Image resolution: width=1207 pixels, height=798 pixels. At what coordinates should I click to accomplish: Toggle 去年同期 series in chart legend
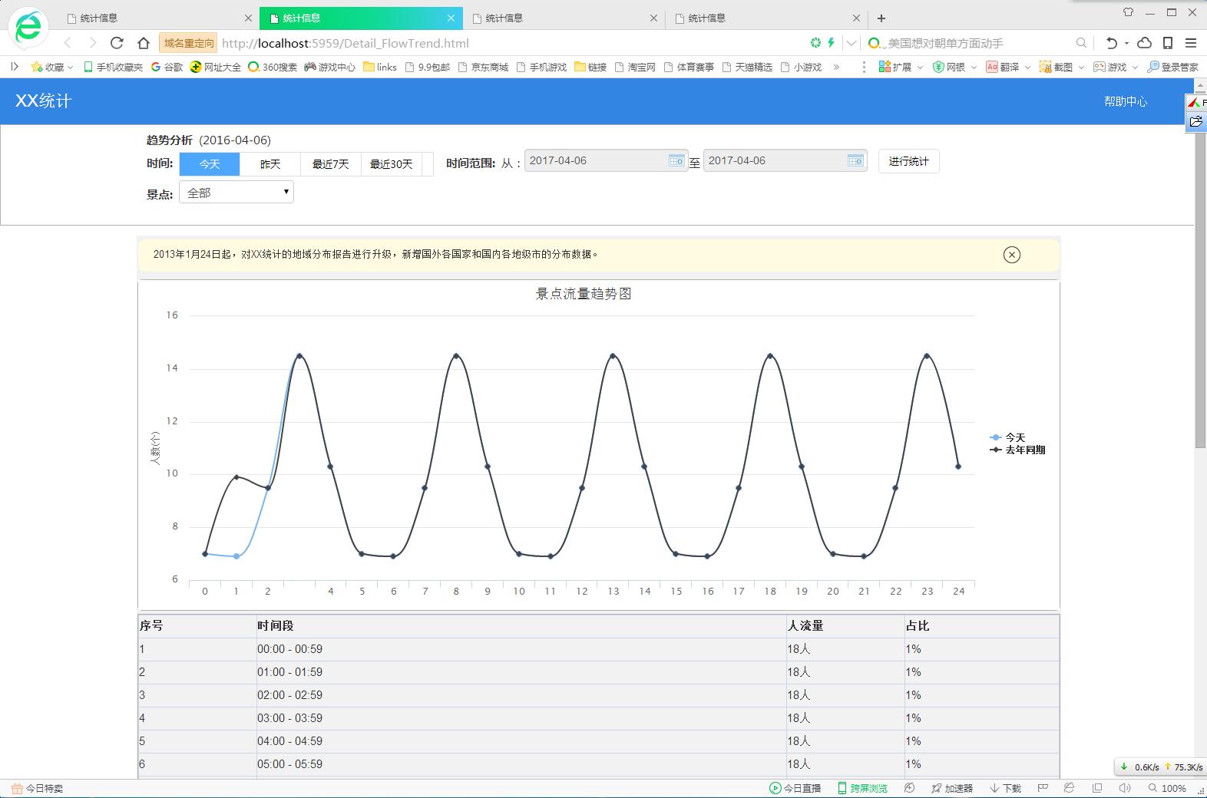pos(1018,450)
